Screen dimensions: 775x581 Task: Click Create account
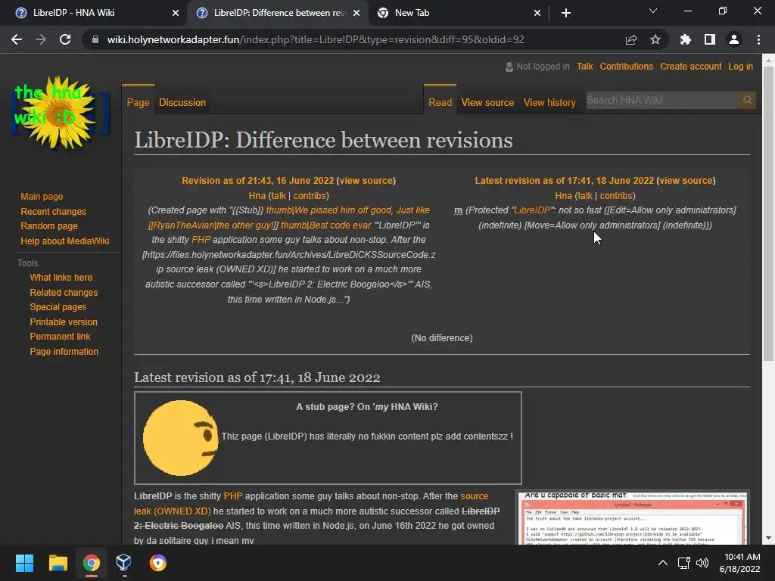[x=690, y=67]
